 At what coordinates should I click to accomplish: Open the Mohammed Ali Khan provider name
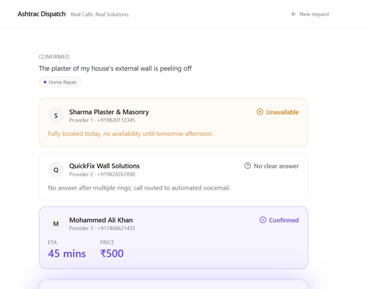[x=101, y=220]
